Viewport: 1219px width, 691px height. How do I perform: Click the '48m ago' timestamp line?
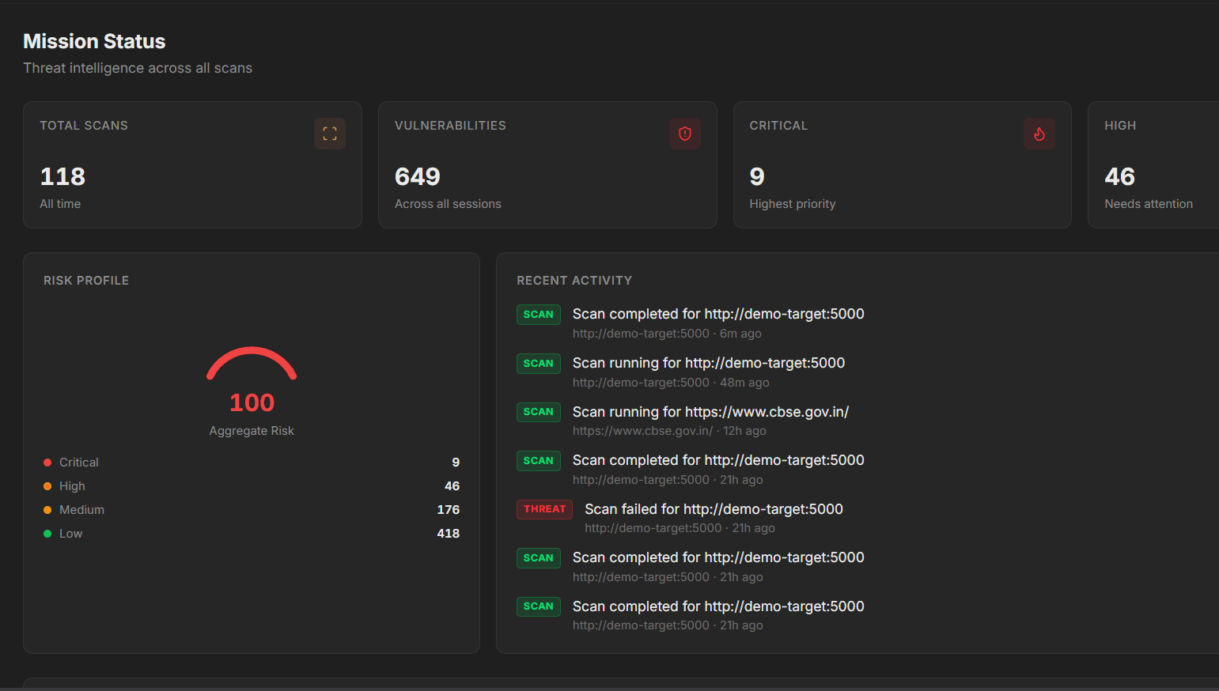(671, 383)
